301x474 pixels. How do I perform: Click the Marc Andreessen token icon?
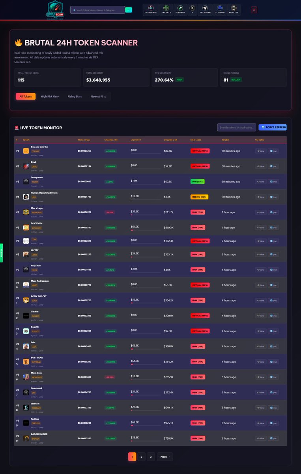(x=26, y=285)
